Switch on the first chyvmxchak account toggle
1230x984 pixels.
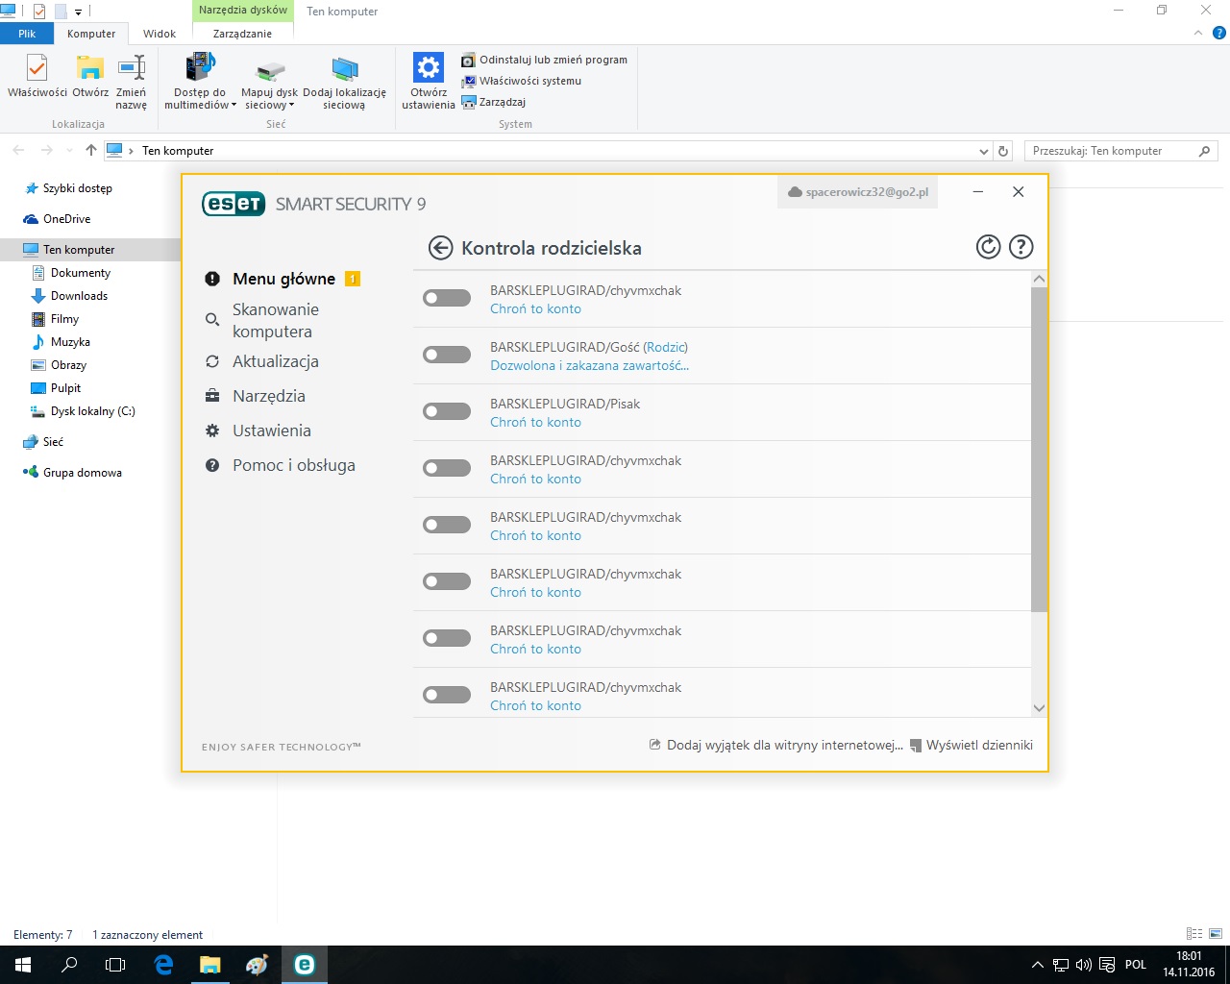(x=447, y=298)
